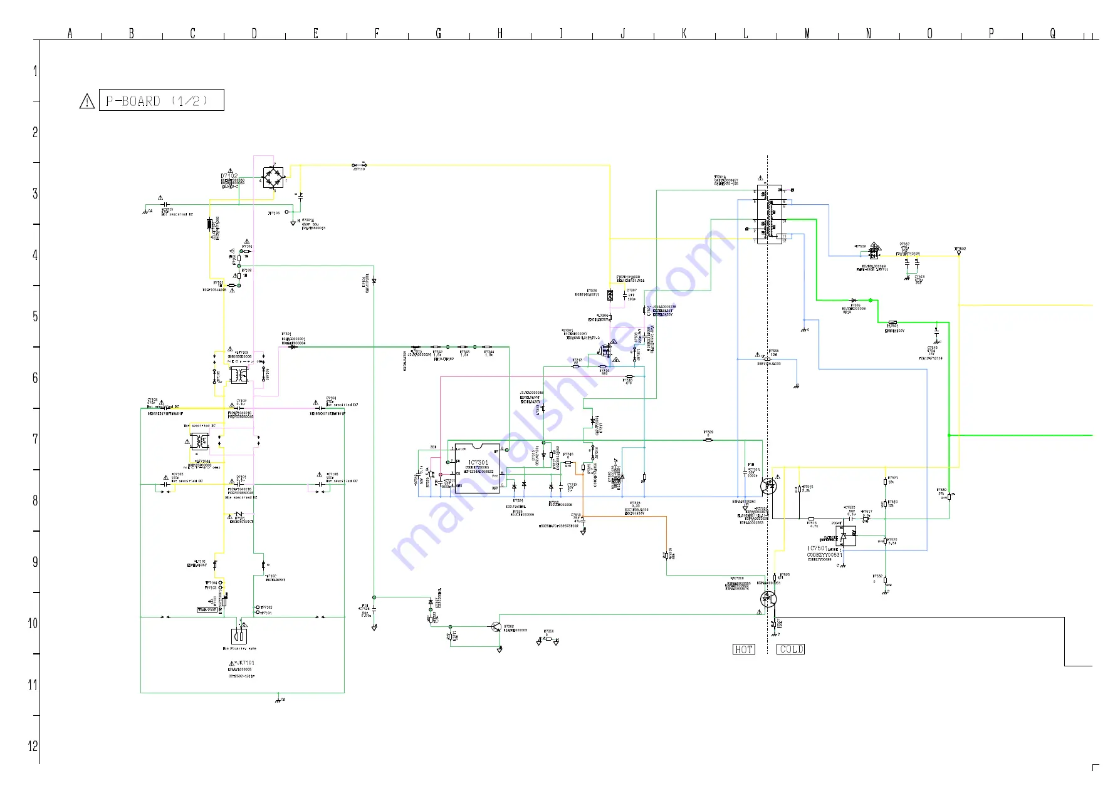This screenshot has height=791, width=1120.
Task: Click the warning triangle beside P-BOARD title
Action: pos(87,101)
